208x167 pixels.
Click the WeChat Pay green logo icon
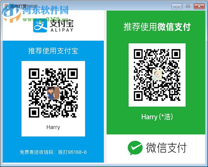pos(135,148)
